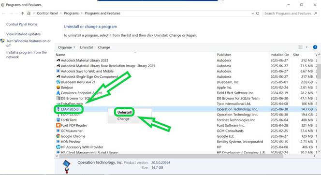The width and height of the screenshot is (321, 175).
Task: Select the GCMLauncher row
Action: pyautogui.click(x=186, y=131)
